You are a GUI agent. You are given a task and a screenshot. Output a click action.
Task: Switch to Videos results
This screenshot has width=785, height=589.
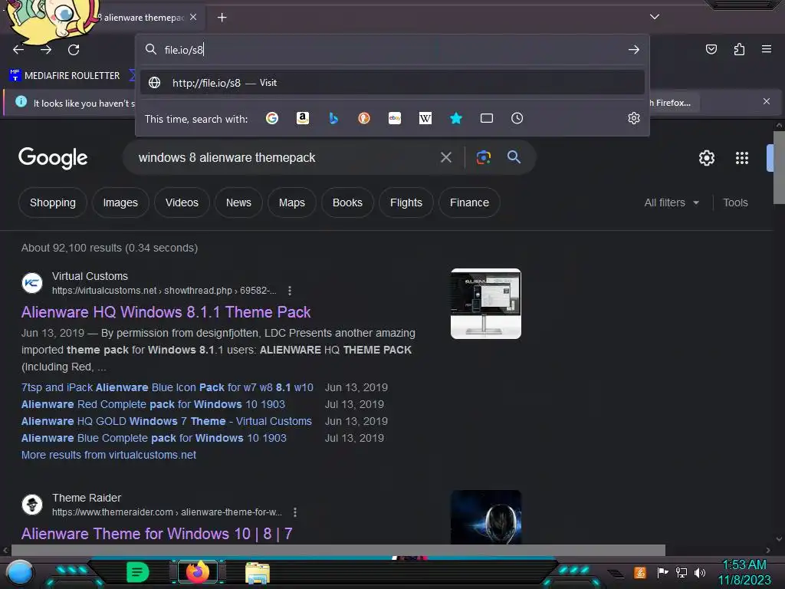pyautogui.click(x=182, y=202)
